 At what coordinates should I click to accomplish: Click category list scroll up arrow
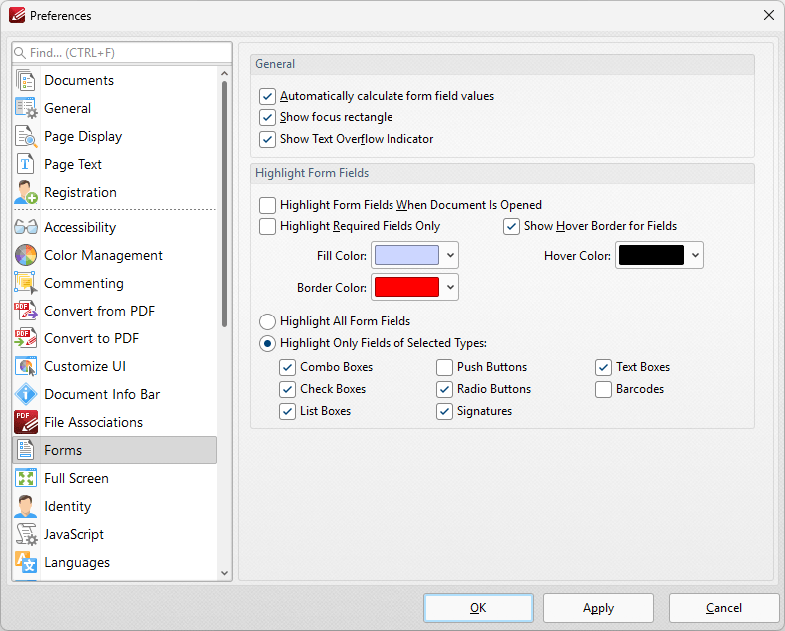click(x=225, y=74)
